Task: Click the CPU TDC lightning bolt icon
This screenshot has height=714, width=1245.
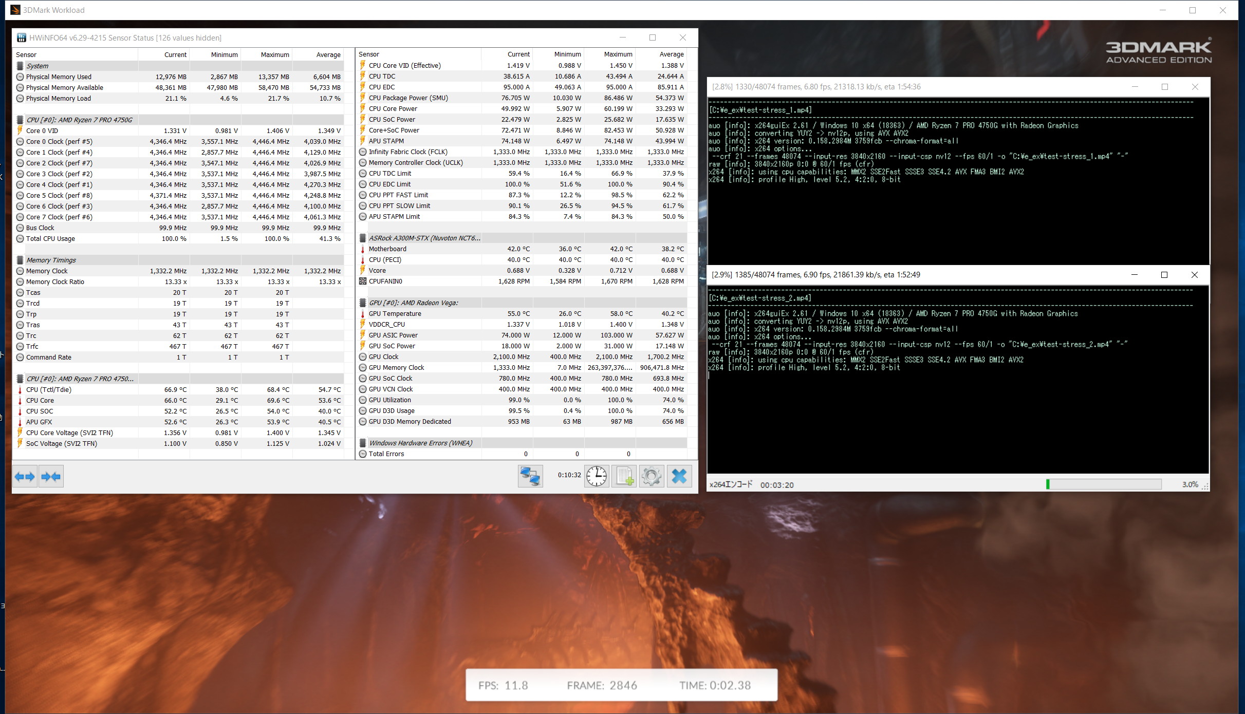Action: 363,76
